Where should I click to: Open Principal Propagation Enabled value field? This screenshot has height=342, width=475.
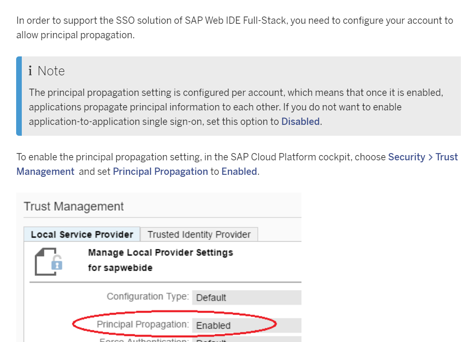[246, 325]
